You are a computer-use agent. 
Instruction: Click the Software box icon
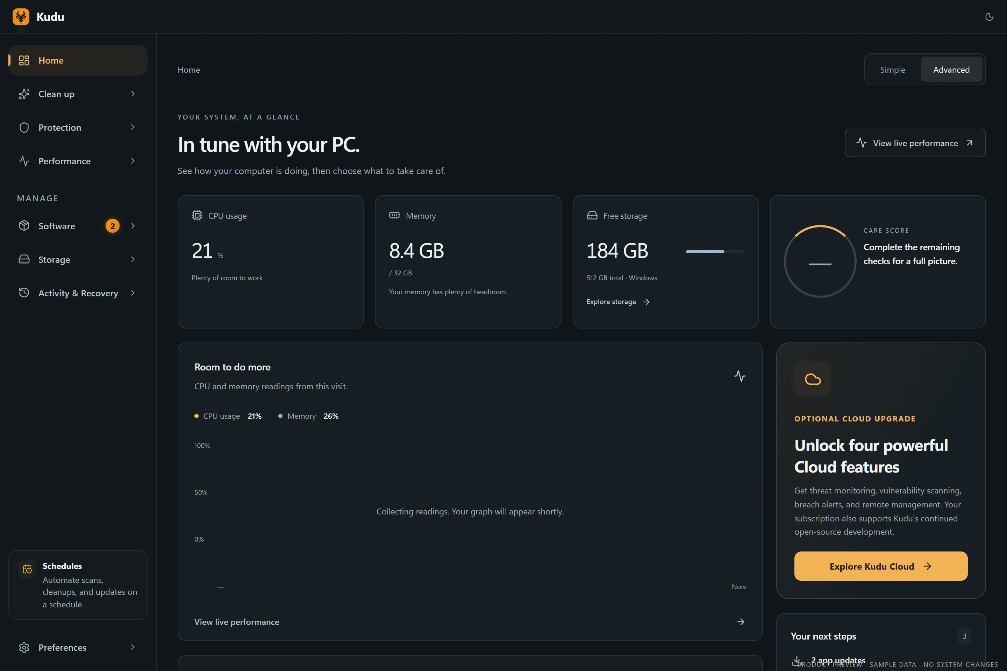(x=24, y=225)
